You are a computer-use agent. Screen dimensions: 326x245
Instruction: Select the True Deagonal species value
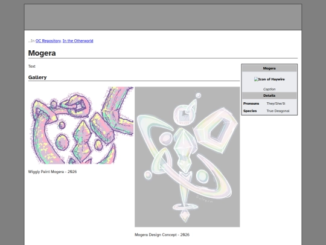point(278,111)
